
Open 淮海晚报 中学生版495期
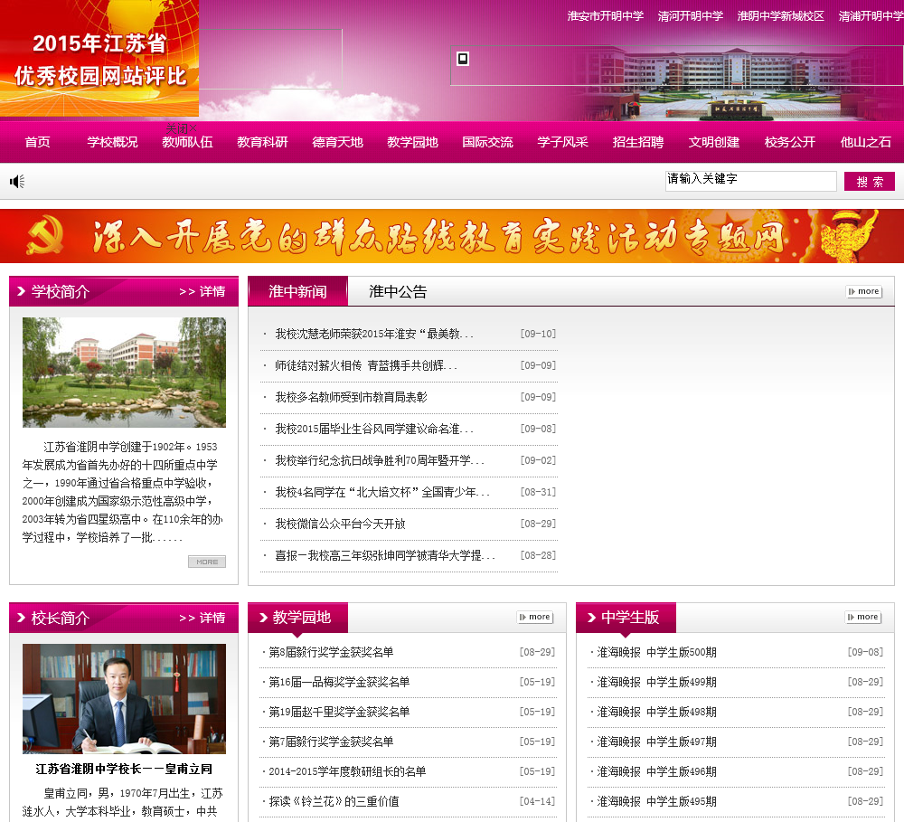tap(656, 802)
